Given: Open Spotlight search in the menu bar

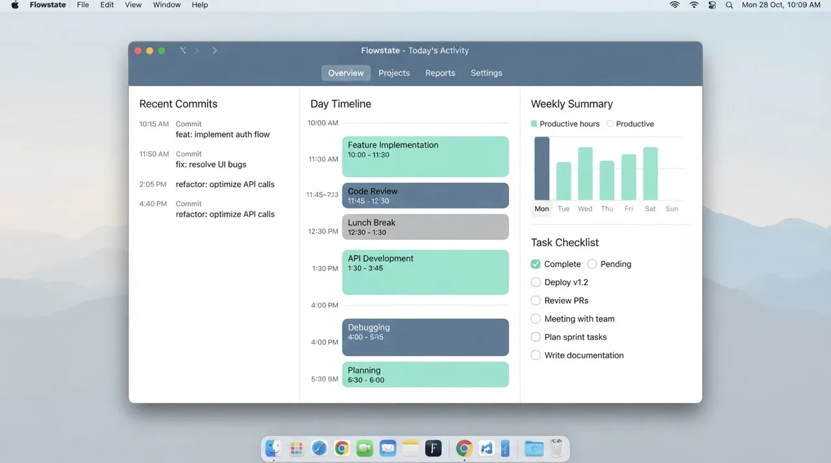Looking at the screenshot, I should pos(729,5).
